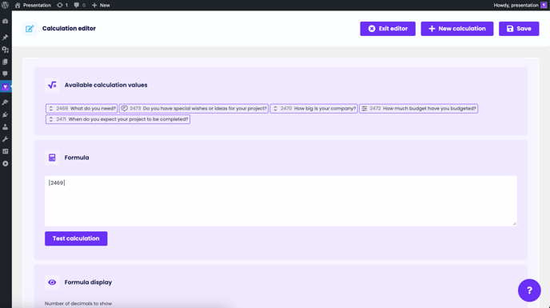Click the Number of decimals to show label
Screen dimensions: 550x308
[x=78, y=303]
